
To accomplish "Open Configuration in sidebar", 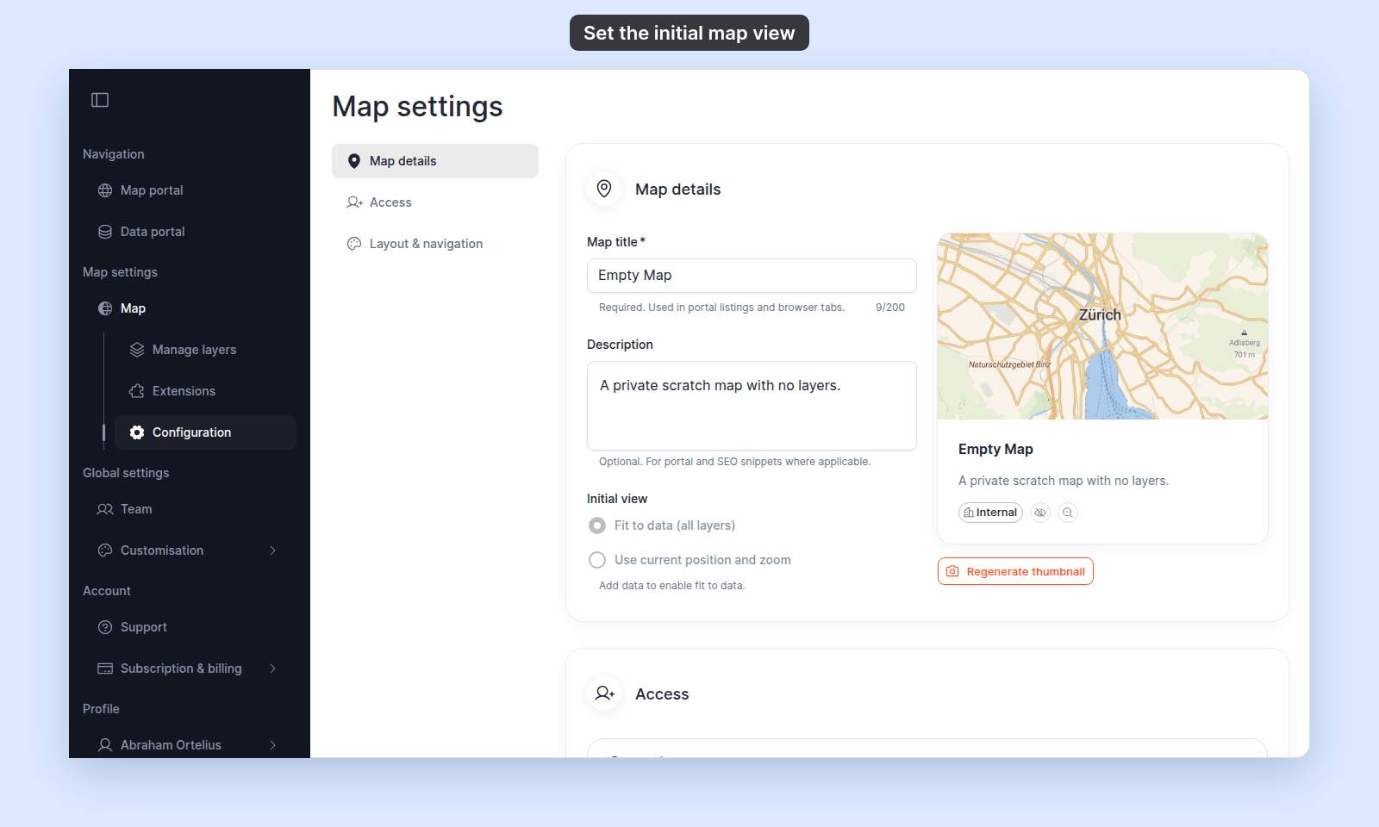I will pos(205,432).
